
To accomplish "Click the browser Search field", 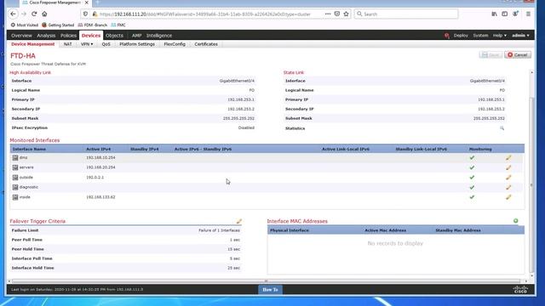I will (406, 14).
